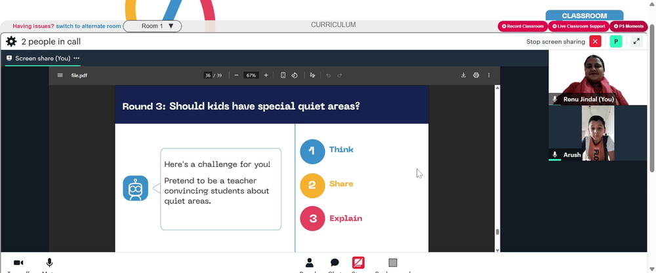Click "Stop screen sharing" label
This screenshot has width=656, height=273.
pos(556,42)
